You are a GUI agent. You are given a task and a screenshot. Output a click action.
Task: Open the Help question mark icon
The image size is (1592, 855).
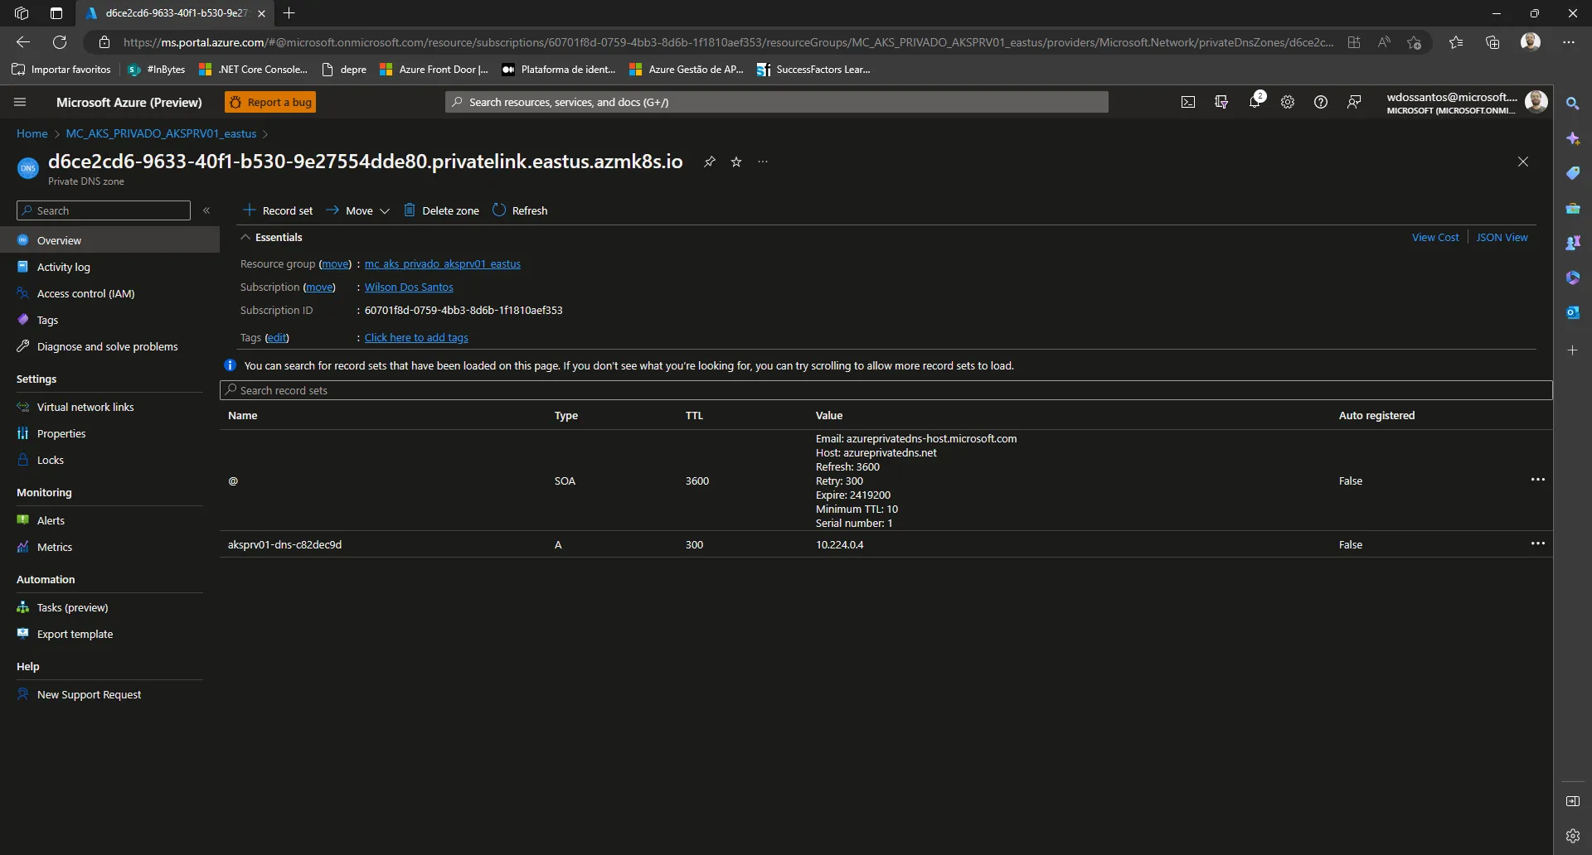tap(1321, 102)
